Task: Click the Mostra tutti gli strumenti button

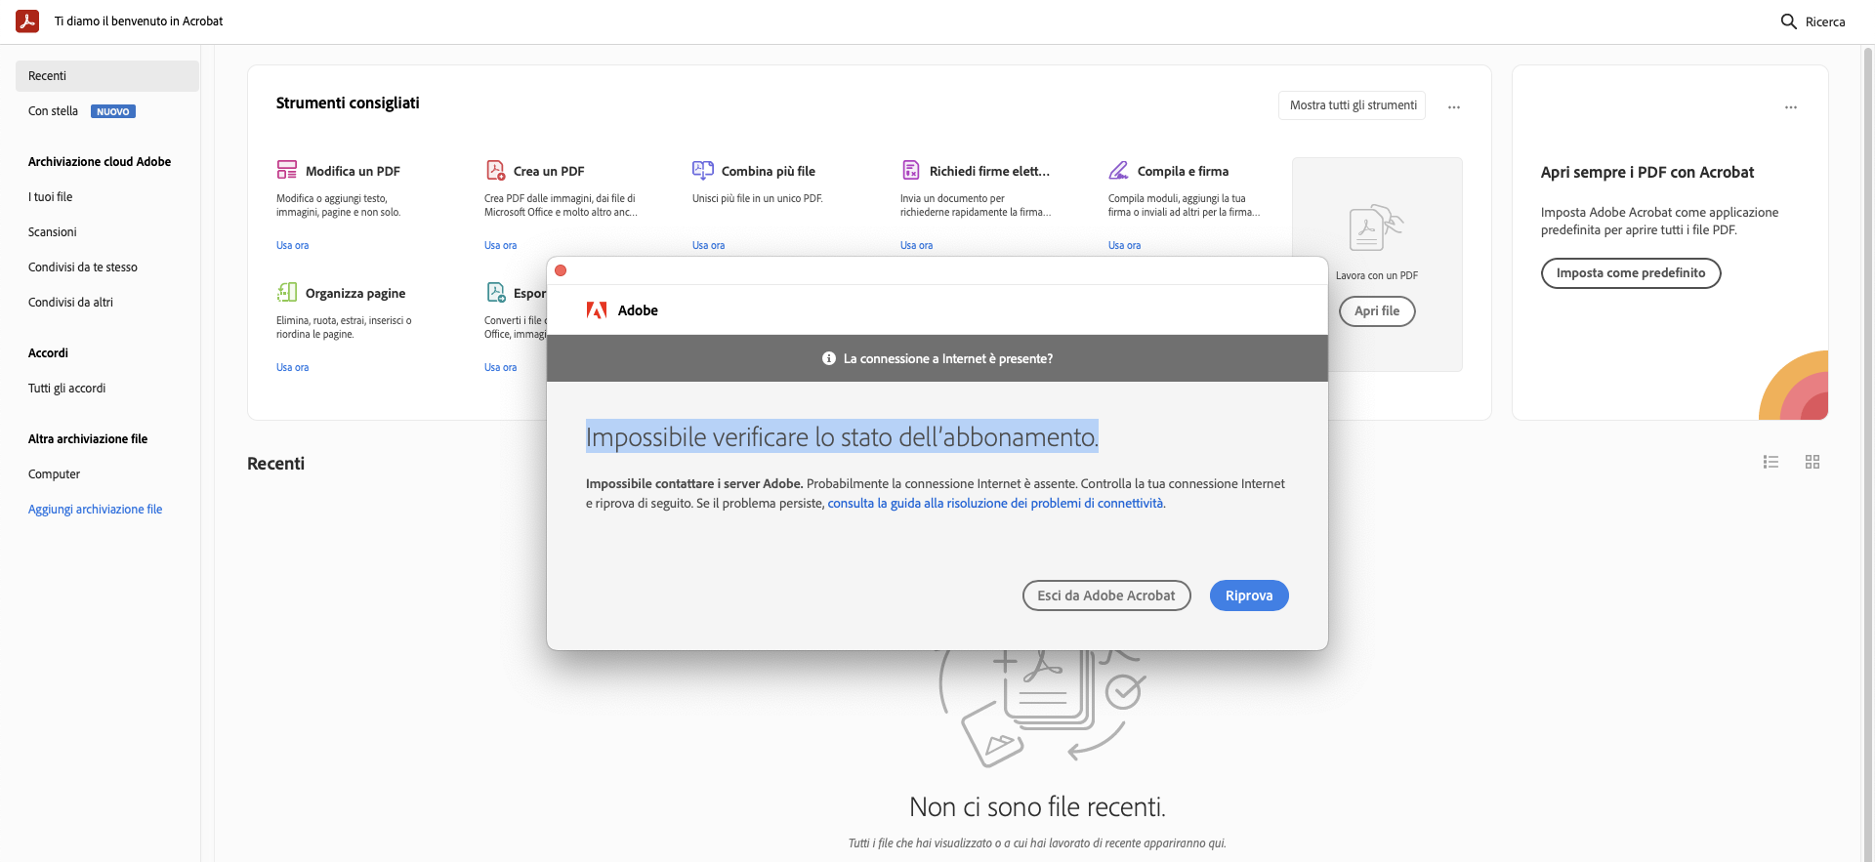Action: coord(1353,105)
